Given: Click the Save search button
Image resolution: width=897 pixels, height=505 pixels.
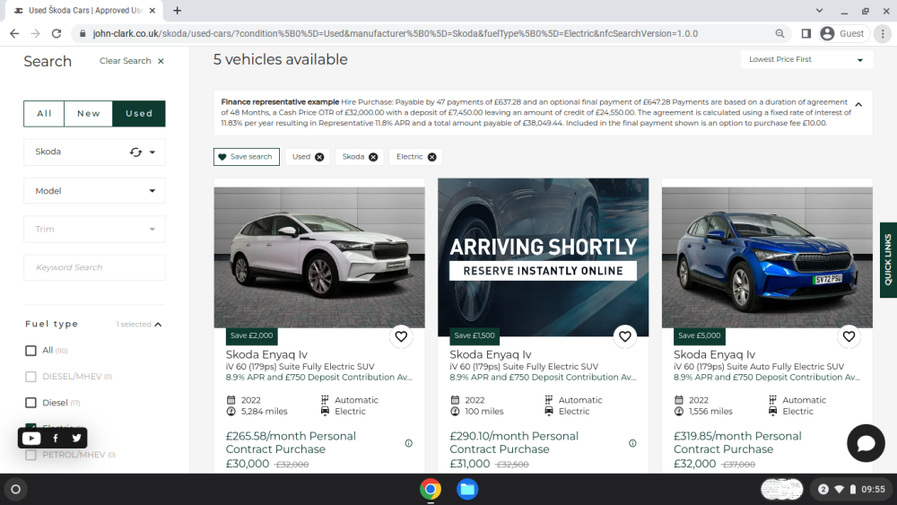Looking at the screenshot, I should click(247, 157).
